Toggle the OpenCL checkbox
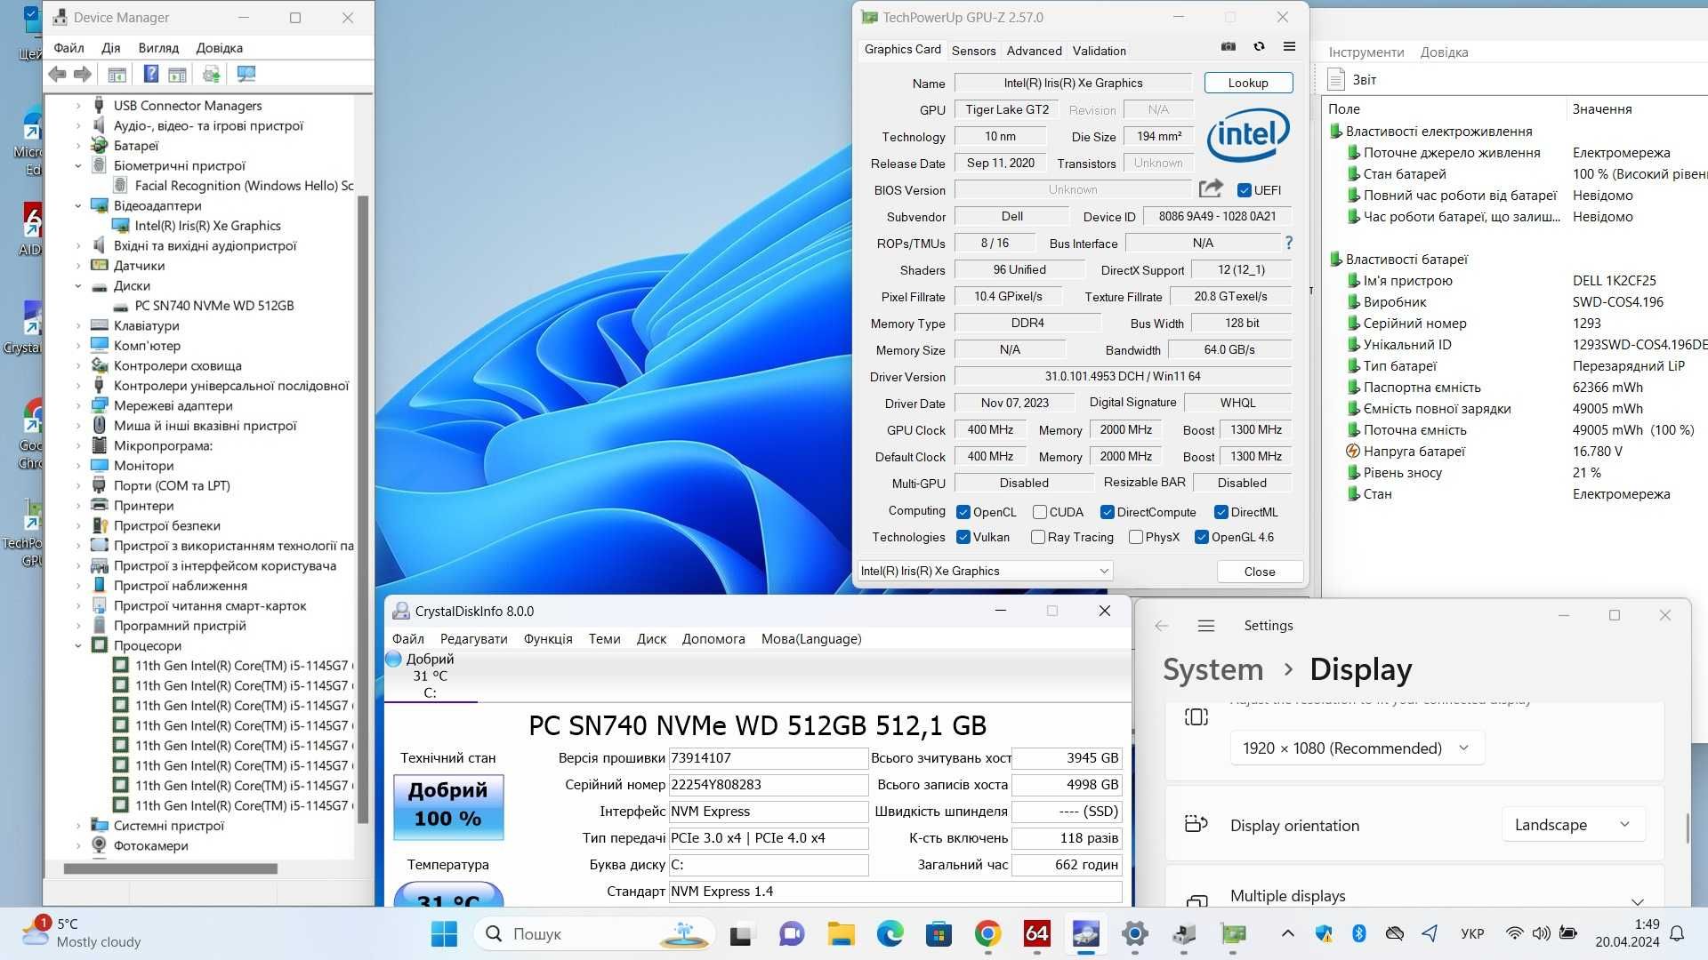This screenshot has height=960, width=1708. (x=963, y=512)
